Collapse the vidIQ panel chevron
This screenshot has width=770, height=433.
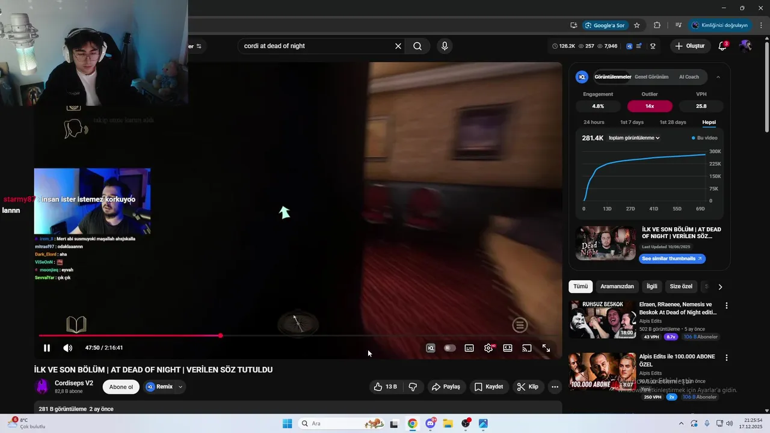tap(718, 77)
